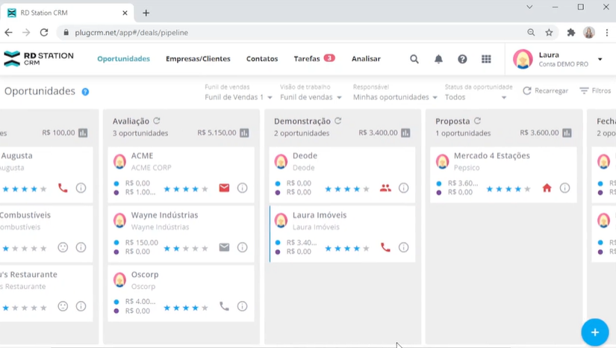Viewport: 616px width, 348px height.
Task: Click browser address bar URL
Action: tap(131, 33)
